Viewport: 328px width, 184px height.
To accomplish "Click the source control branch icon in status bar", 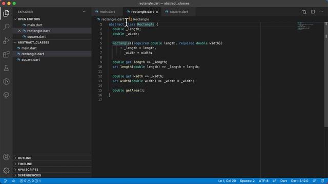I will pyautogui.click(x=6, y=181).
